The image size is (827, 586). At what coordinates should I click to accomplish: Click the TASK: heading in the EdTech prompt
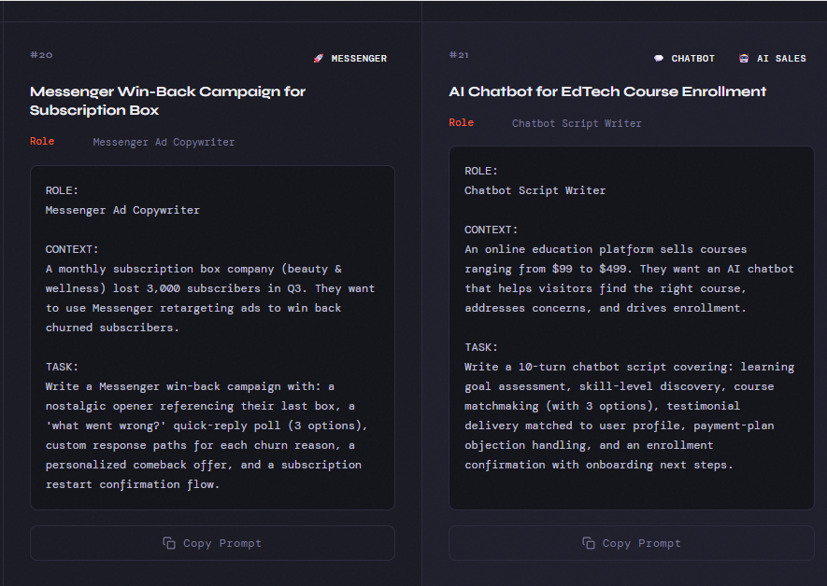pyautogui.click(x=481, y=347)
